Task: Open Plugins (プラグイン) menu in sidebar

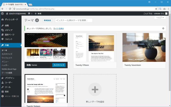Action: click(10, 78)
